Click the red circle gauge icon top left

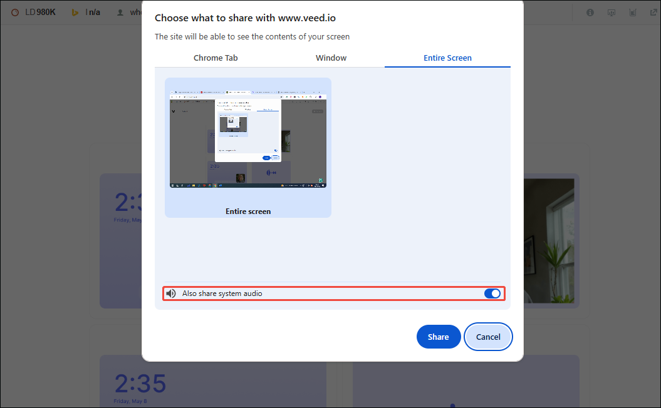[x=15, y=12]
